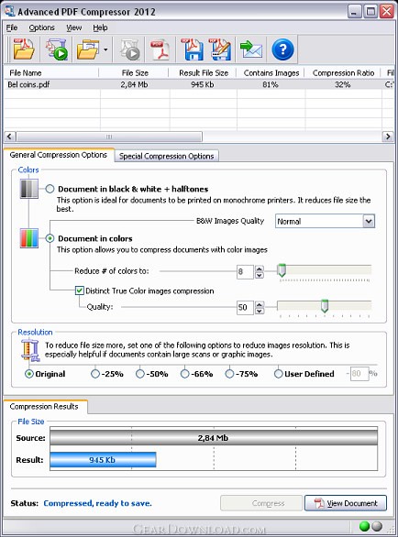Switch to Special Compression Options tab
The image size is (398, 537).
tap(167, 156)
